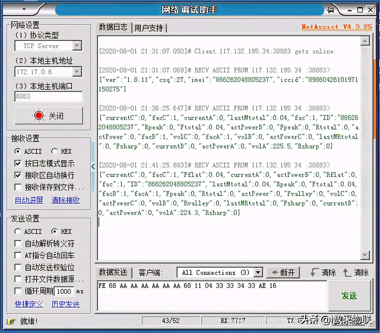Collapse the left settings panel arrow

tap(93, 166)
